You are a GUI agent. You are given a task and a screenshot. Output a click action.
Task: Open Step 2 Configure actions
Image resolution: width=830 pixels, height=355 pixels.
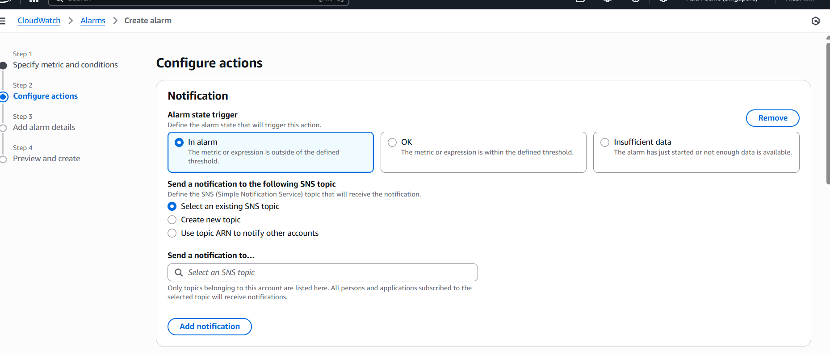[x=45, y=96]
